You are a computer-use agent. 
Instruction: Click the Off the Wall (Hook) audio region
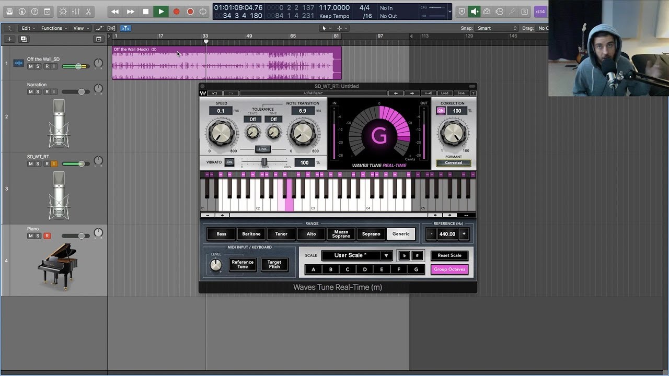click(227, 63)
